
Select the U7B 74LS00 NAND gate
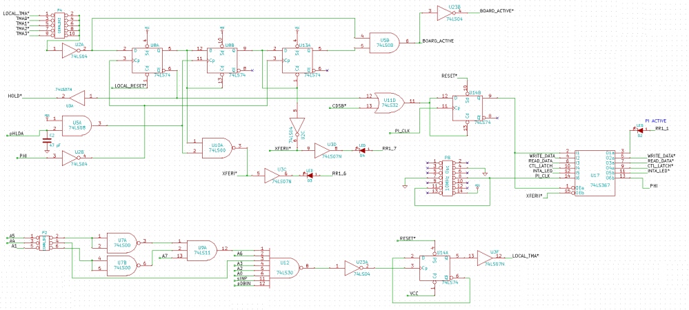123,265
